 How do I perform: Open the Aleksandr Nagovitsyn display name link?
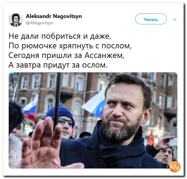(54, 16)
